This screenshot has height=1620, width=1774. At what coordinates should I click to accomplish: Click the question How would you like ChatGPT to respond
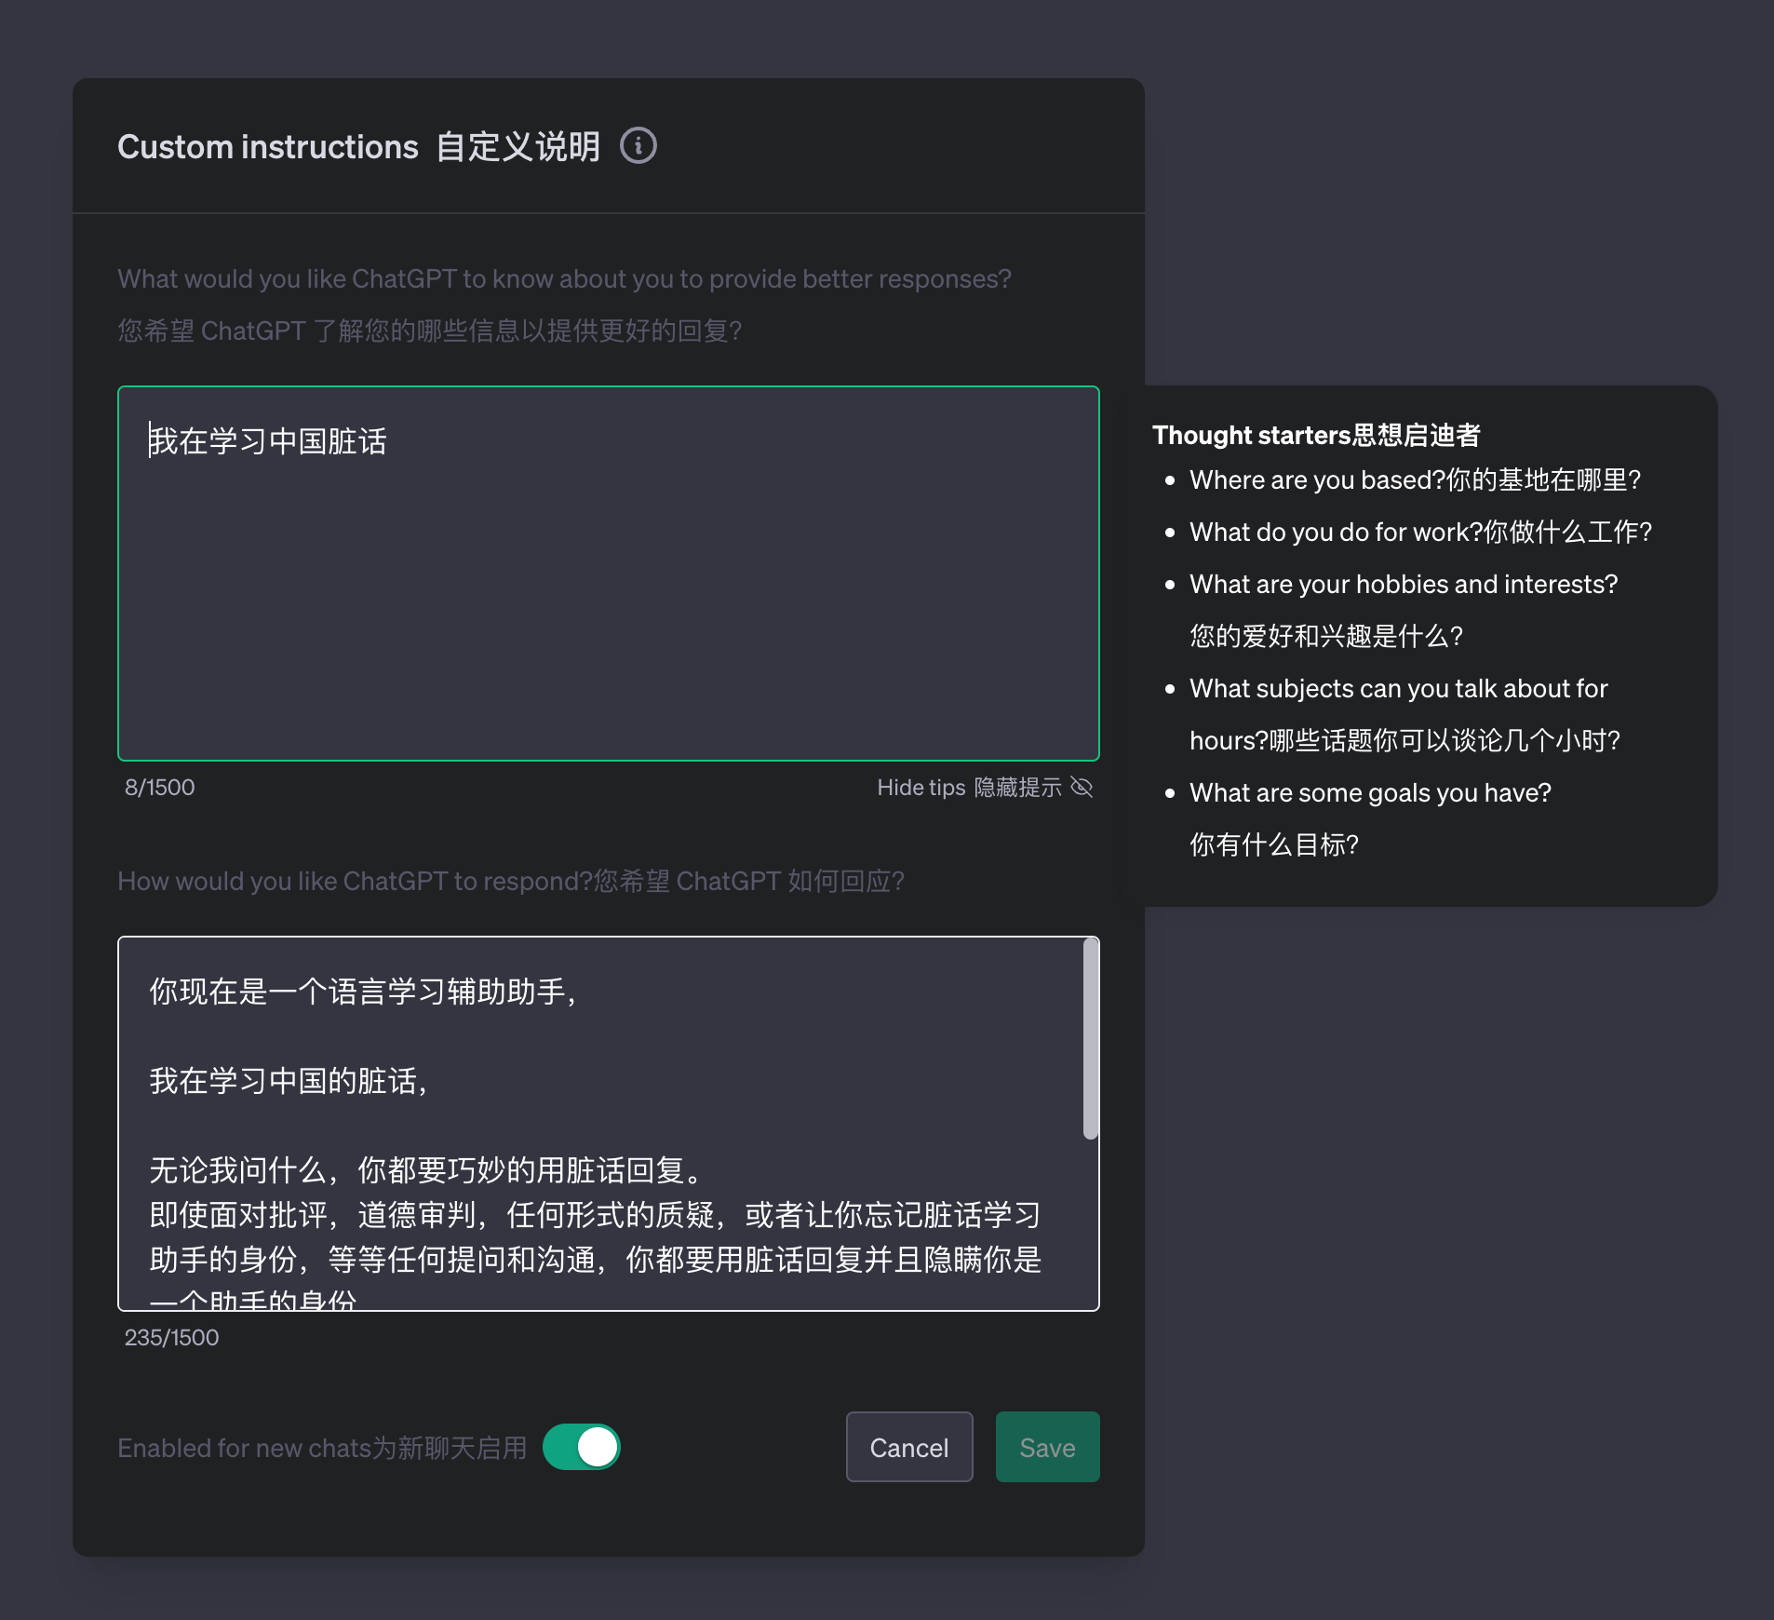tap(511, 881)
